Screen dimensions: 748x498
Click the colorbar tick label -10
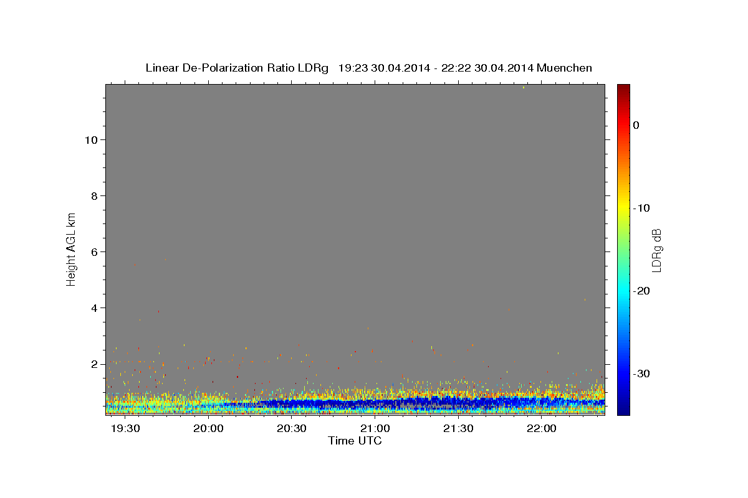(642, 208)
